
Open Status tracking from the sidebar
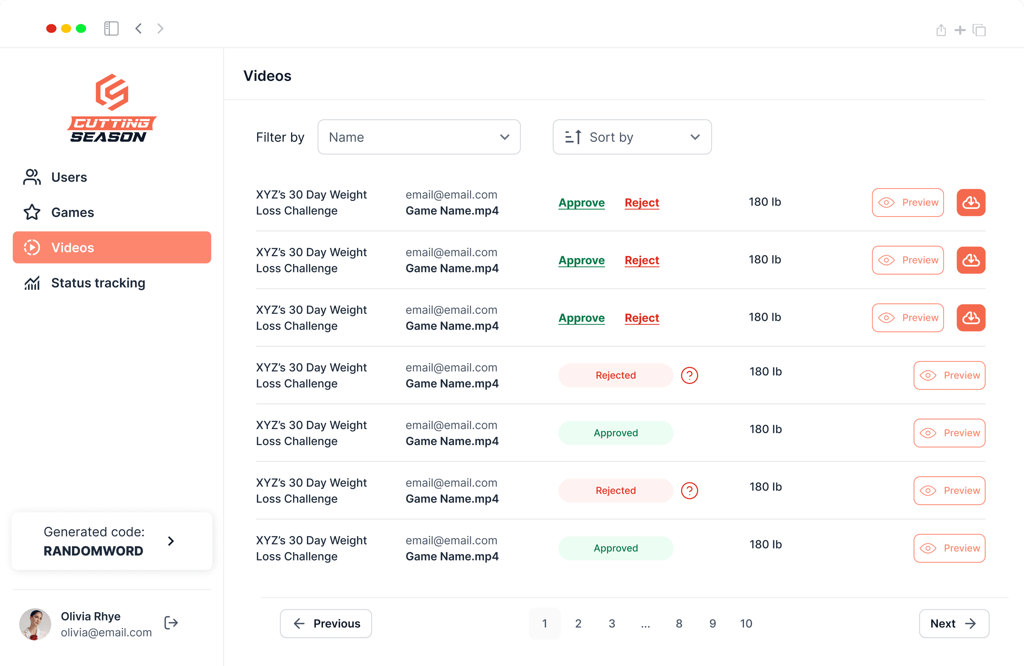coord(98,283)
